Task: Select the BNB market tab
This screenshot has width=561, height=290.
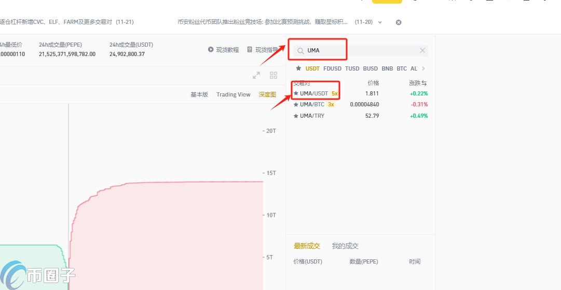Action: click(387, 68)
